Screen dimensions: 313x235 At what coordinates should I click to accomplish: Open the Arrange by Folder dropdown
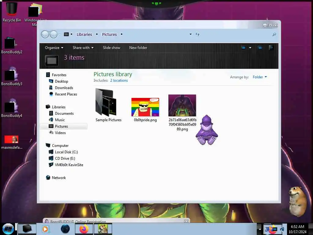pyautogui.click(x=260, y=77)
